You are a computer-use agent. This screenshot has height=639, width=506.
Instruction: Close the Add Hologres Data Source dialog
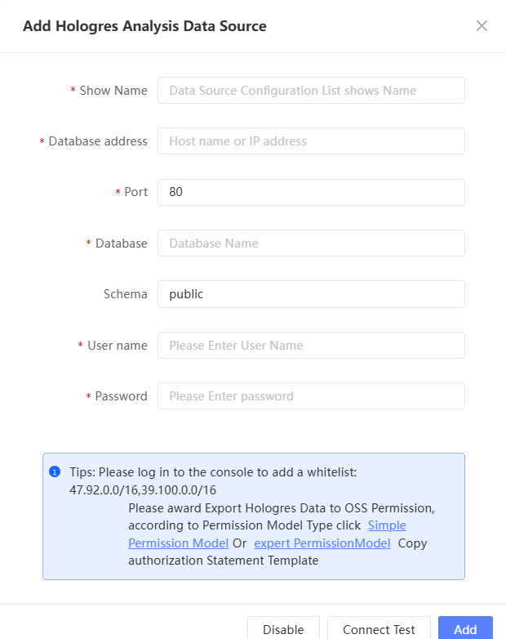tap(482, 25)
